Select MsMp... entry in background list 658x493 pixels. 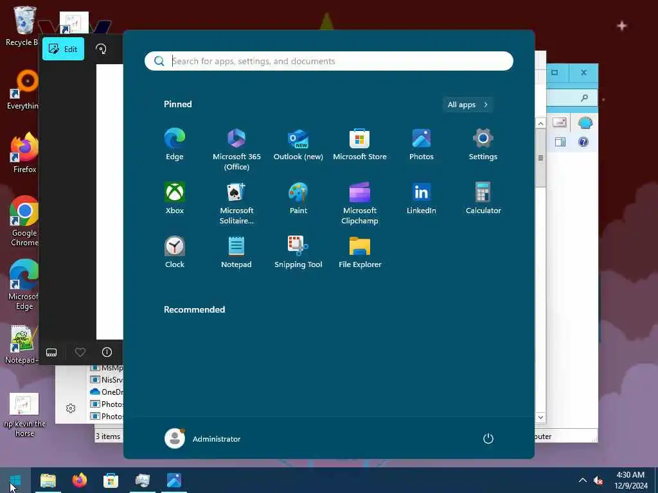click(x=107, y=368)
